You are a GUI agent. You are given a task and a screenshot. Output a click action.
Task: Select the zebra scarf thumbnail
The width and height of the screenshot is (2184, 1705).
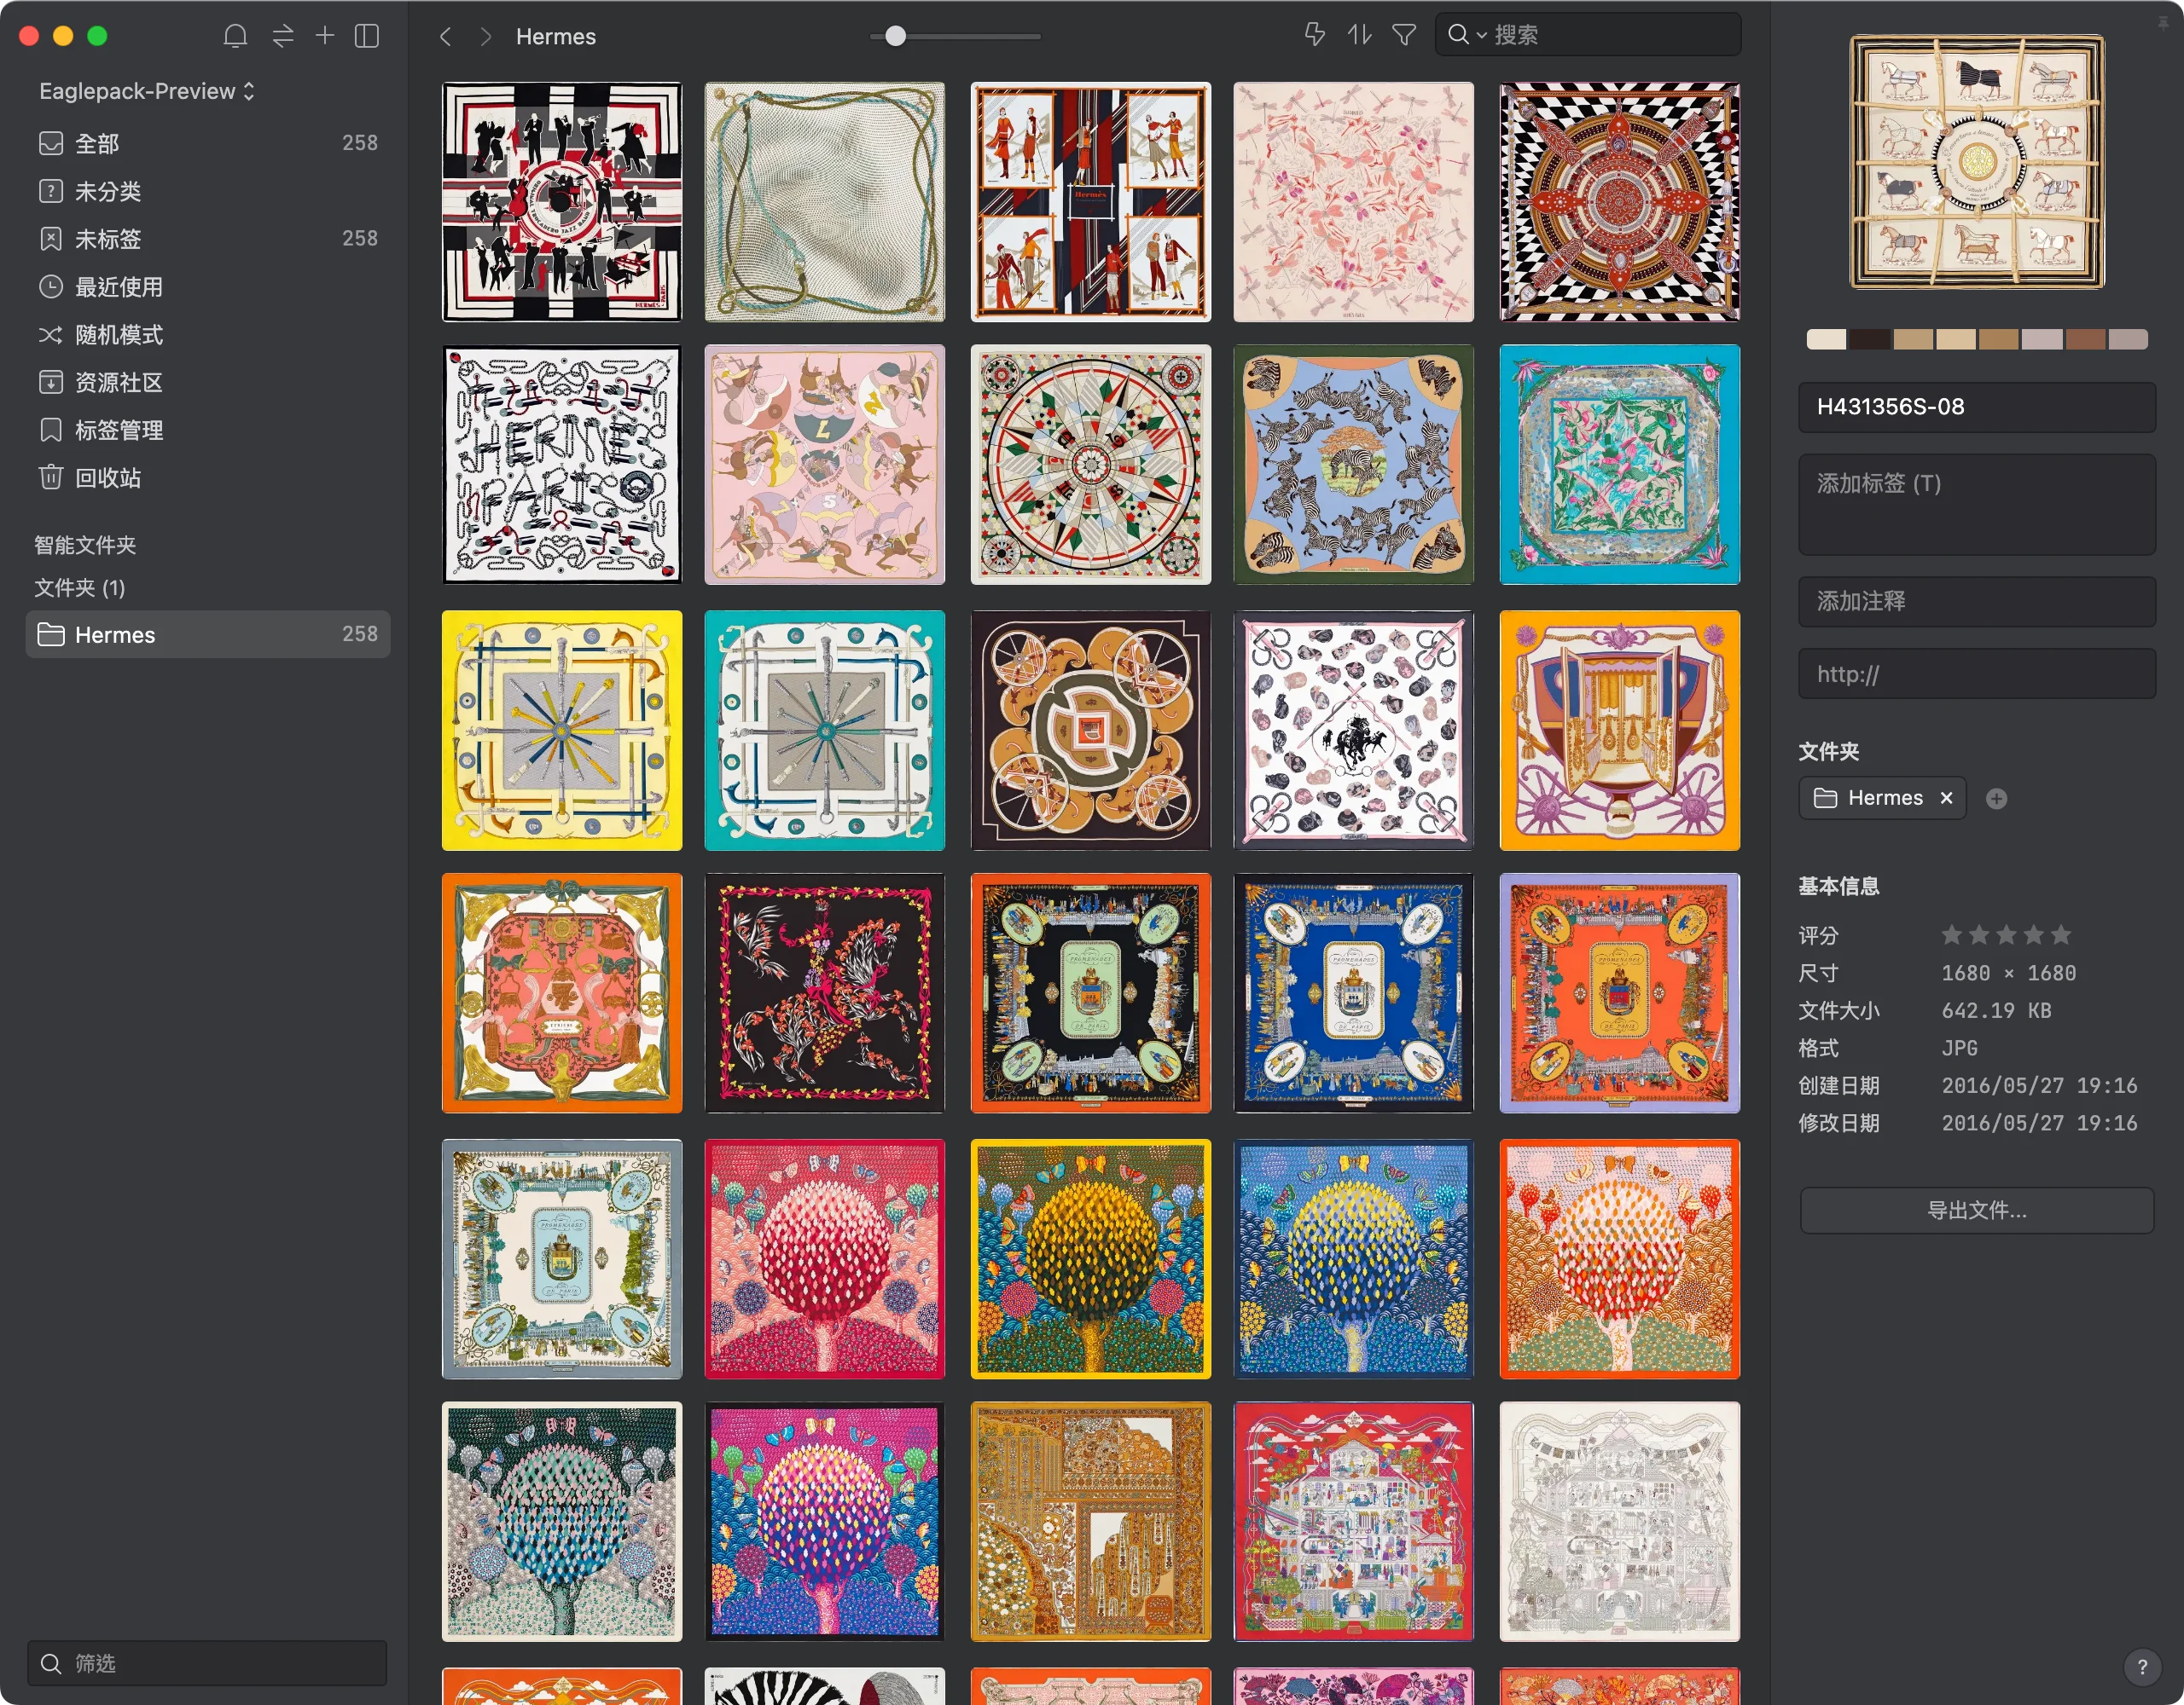(x=1353, y=465)
